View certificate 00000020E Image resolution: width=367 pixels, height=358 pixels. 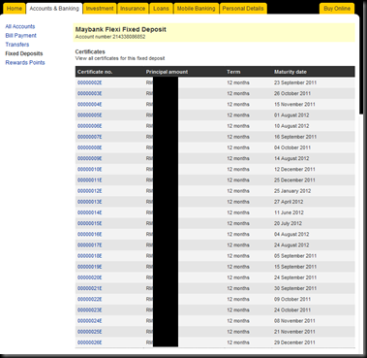tap(90, 277)
